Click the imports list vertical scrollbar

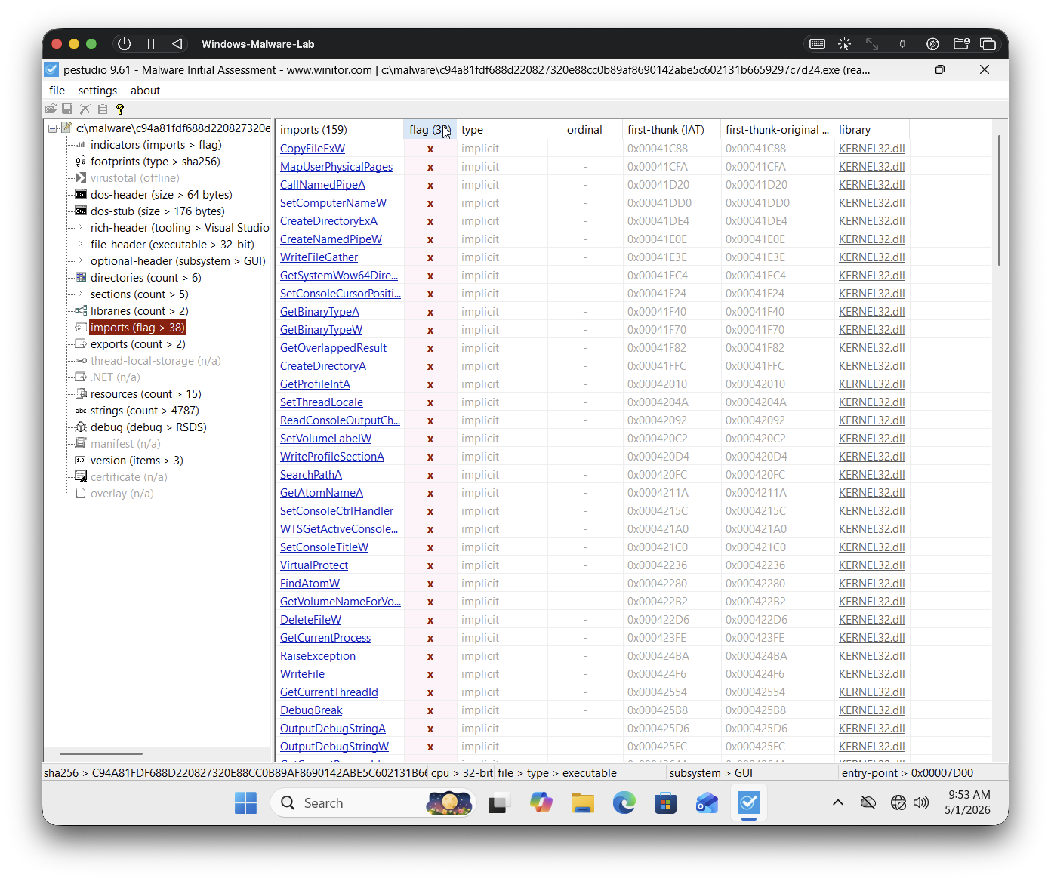(x=999, y=200)
